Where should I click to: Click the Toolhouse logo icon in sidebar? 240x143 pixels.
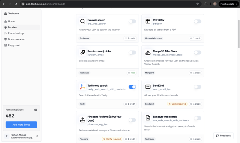coord(5,13)
